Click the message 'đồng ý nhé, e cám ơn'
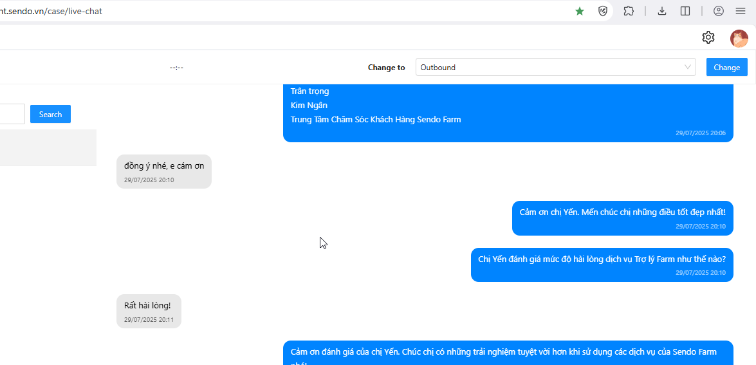The width and height of the screenshot is (756, 365). coord(164,171)
